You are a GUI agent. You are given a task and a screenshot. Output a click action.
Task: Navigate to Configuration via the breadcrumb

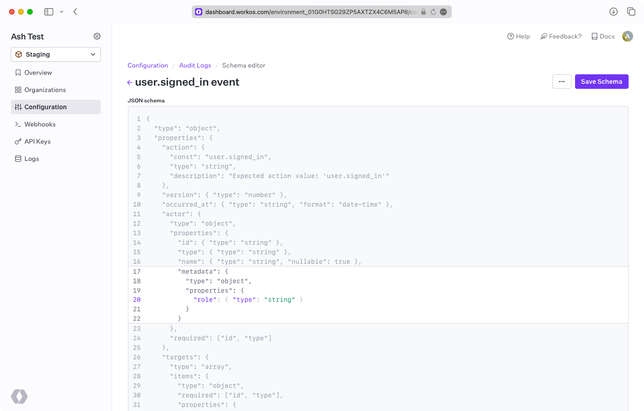(x=148, y=65)
